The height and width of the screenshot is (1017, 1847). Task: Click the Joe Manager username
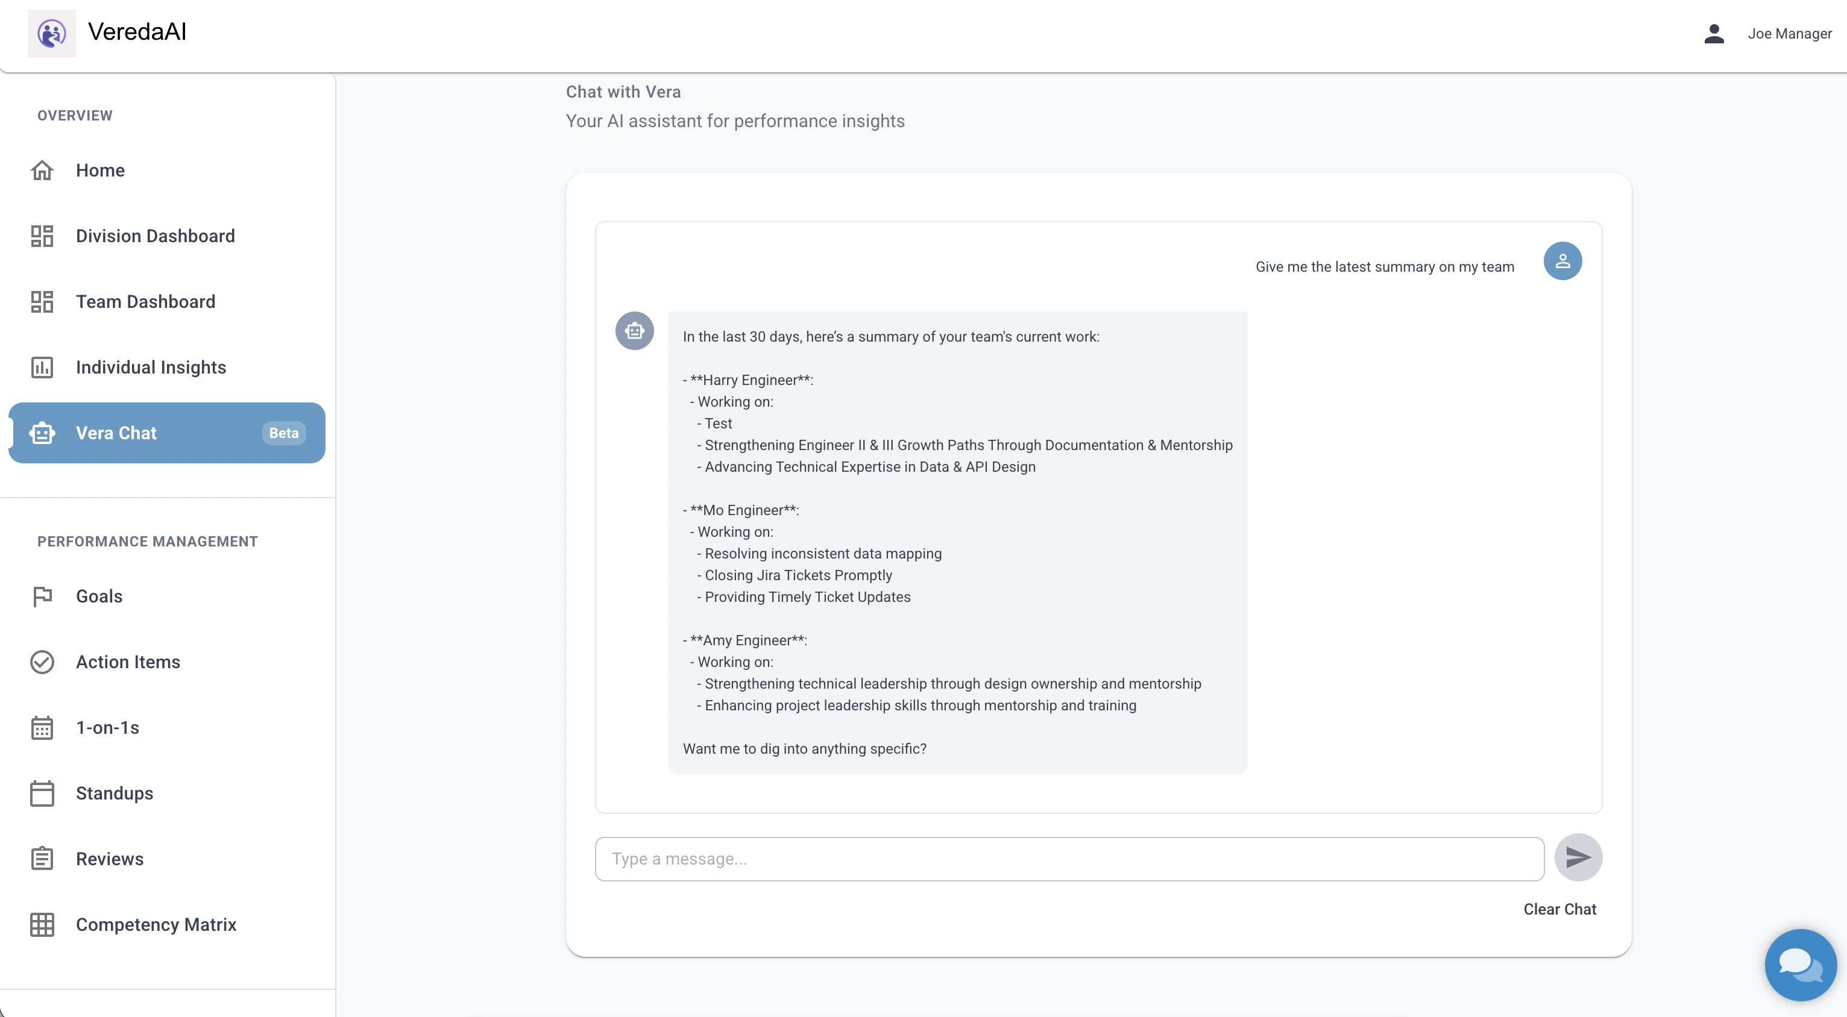(1789, 34)
